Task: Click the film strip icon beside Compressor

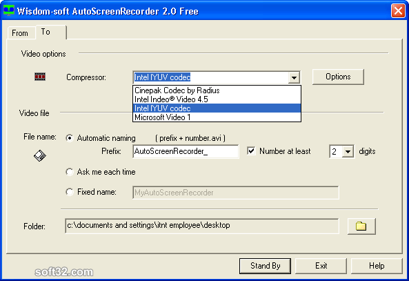Action: [40, 77]
